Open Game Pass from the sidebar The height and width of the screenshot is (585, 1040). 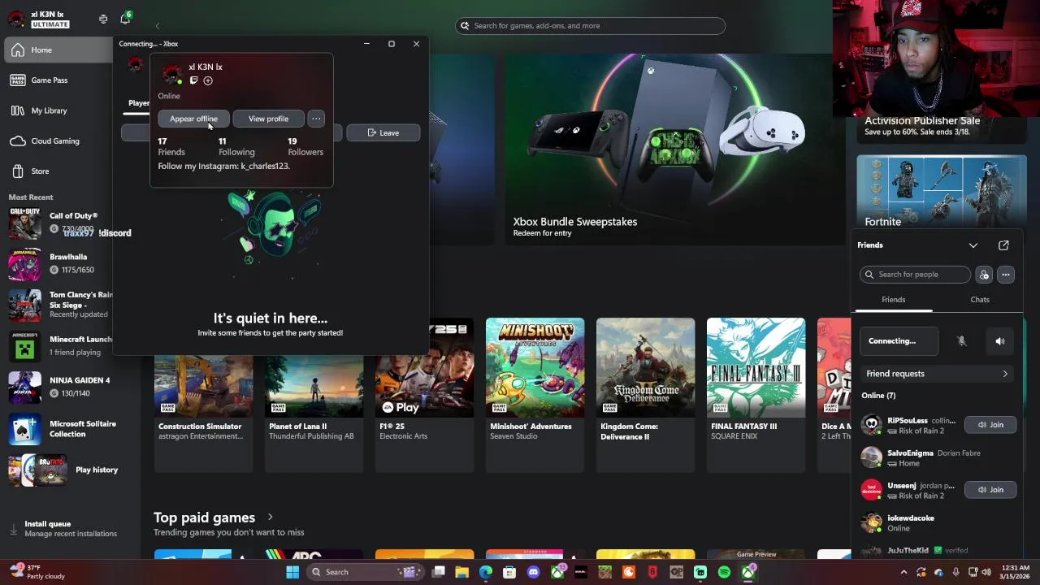tap(57, 80)
